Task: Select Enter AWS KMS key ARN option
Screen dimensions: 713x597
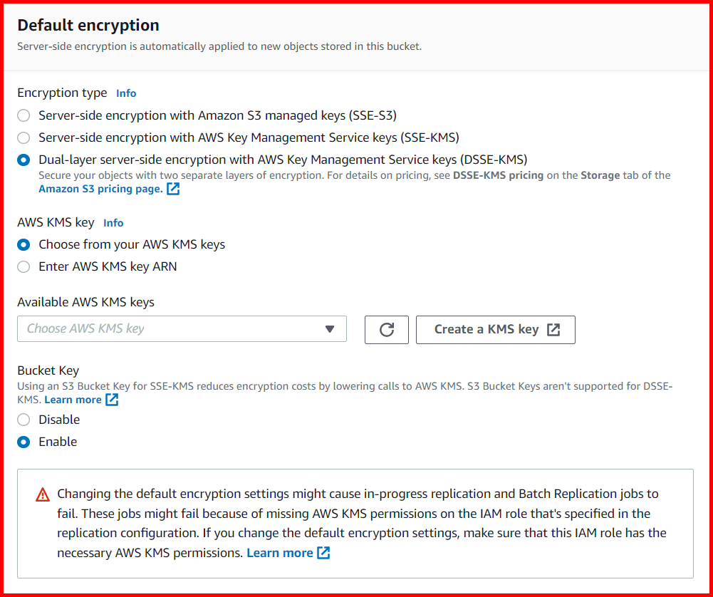Action: pos(23,266)
